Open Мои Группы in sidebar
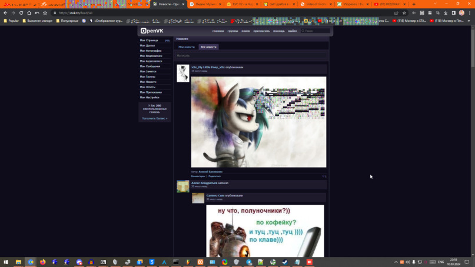Image resolution: width=475 pixels, height=267 pixels. pyautogui.click(x=148, y=76)
